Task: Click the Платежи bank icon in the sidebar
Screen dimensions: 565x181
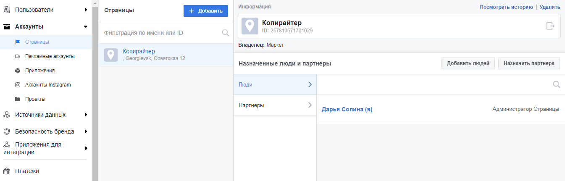Action: pos(7,171)
